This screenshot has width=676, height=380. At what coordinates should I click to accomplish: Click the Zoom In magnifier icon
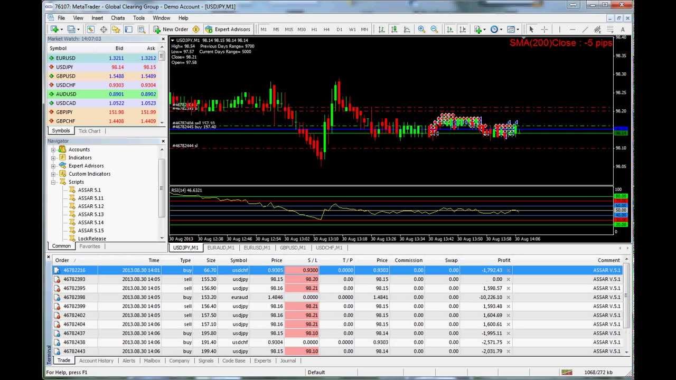pos(421,30)
